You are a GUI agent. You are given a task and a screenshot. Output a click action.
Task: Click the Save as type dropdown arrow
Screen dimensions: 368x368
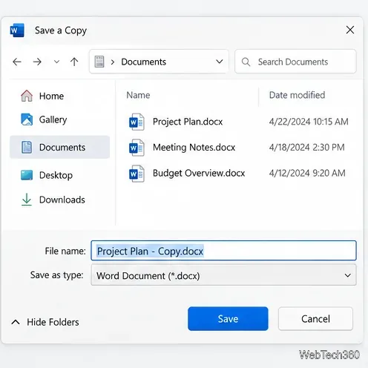coord(348,275)
